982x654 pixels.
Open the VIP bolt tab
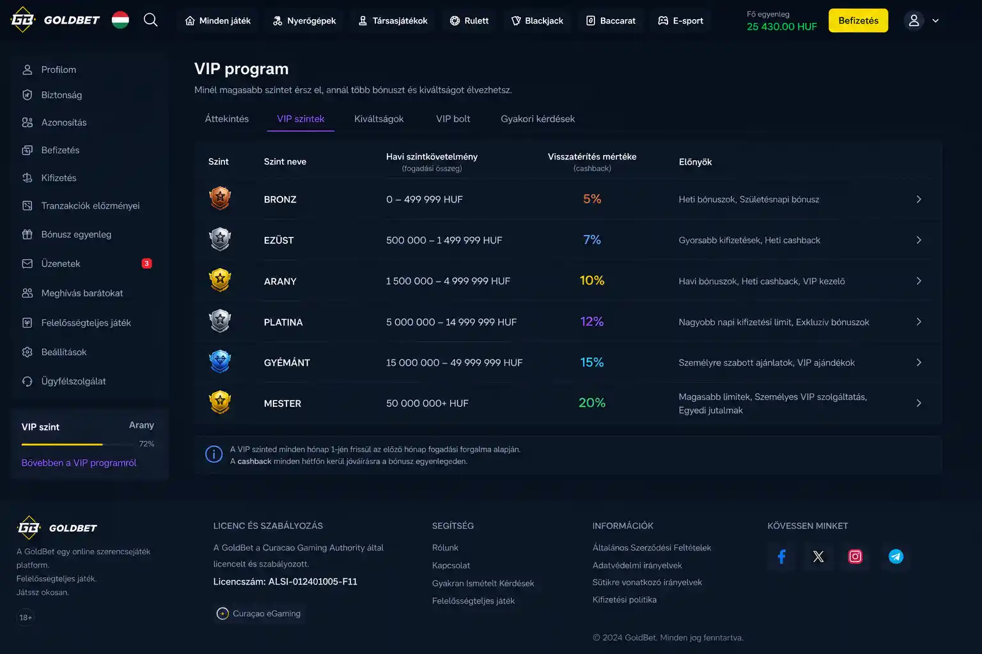tap(453, 119)
